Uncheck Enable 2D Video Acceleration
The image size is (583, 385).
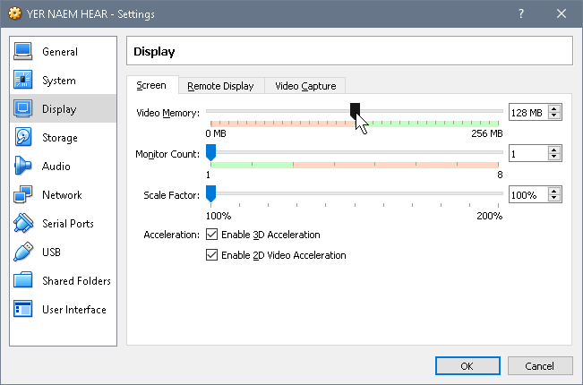(211, 255)
